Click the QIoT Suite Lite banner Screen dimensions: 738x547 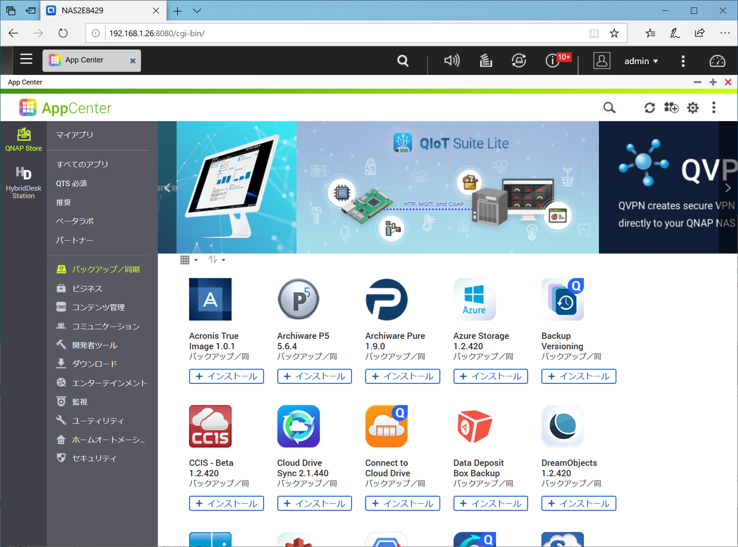(x=447, y=187)
